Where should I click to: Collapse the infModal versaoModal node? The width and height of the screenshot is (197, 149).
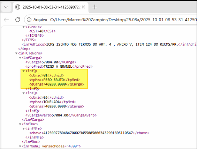[x=20, y=146]
